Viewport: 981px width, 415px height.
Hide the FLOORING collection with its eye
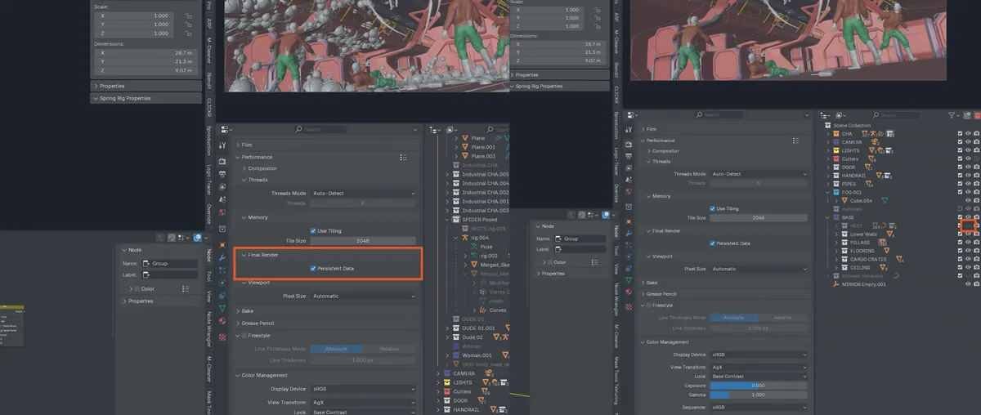pyautogui.click(x=968, y=251)
